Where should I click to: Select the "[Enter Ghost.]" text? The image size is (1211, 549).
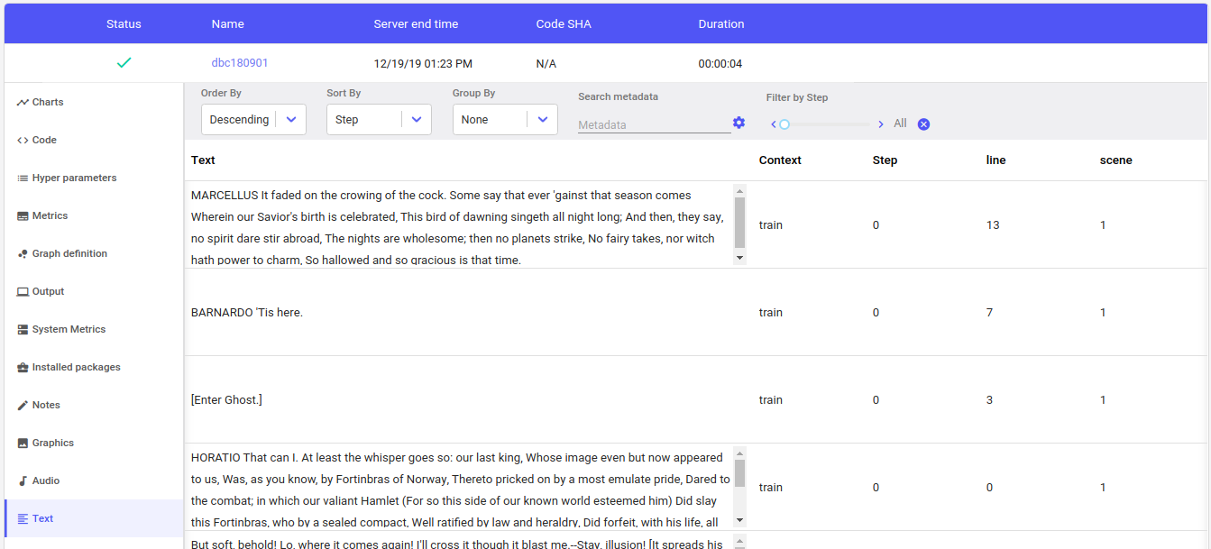[x=226, y=400]
